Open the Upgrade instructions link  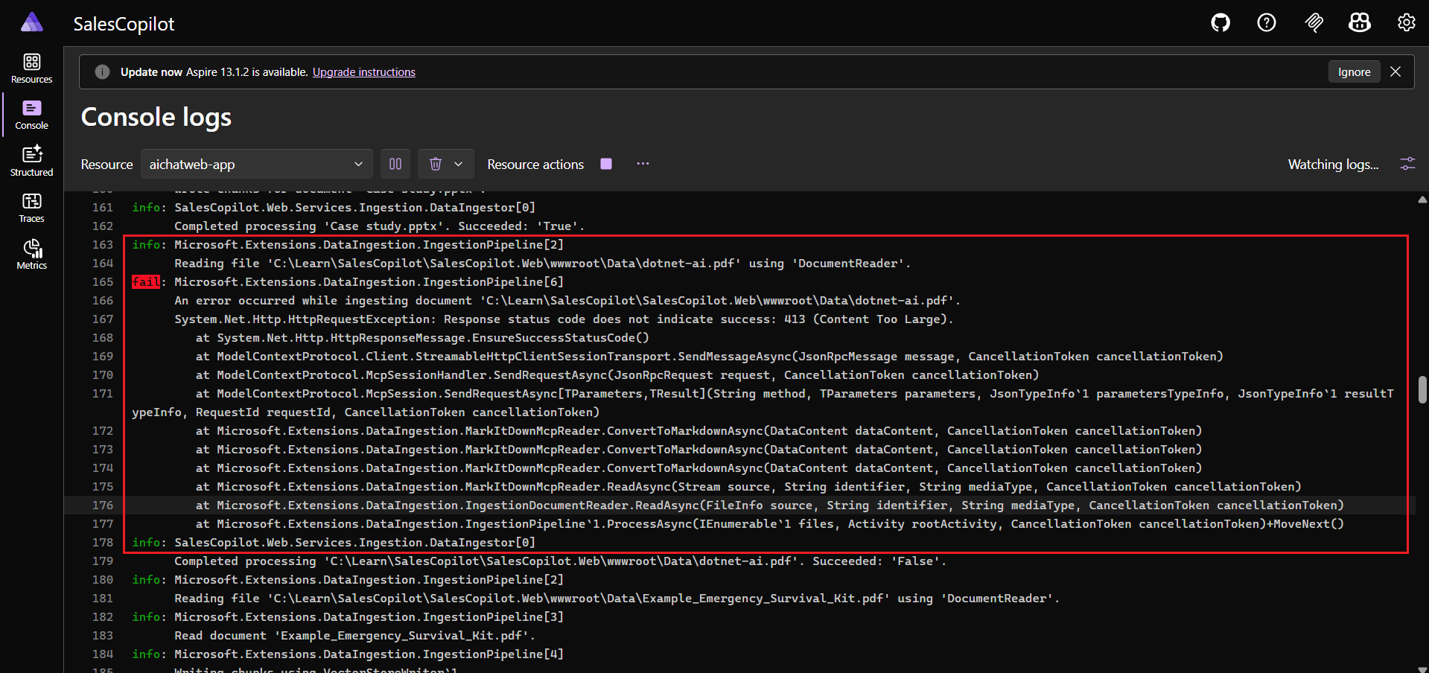pyautogui.click(x=363, y=71)
